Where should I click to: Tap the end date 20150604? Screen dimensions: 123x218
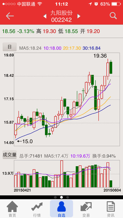112,190
